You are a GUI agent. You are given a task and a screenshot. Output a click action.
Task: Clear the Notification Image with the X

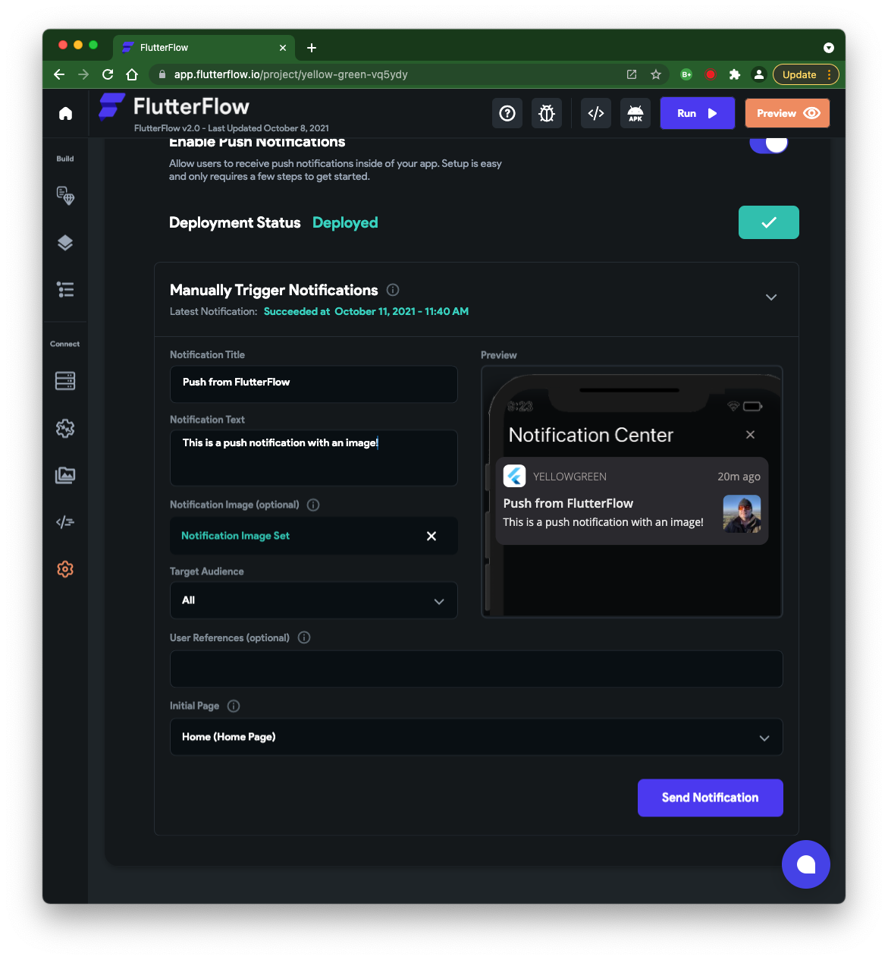click(x=431, y=536)
